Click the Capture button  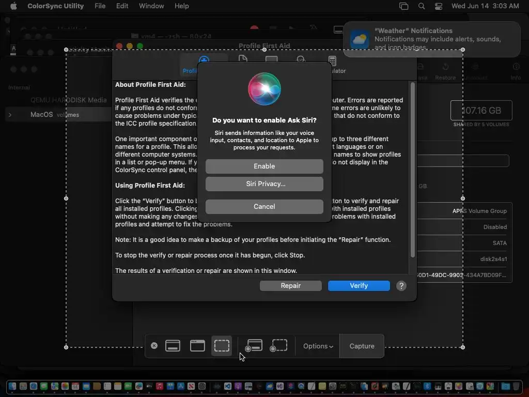pos(362,346)
